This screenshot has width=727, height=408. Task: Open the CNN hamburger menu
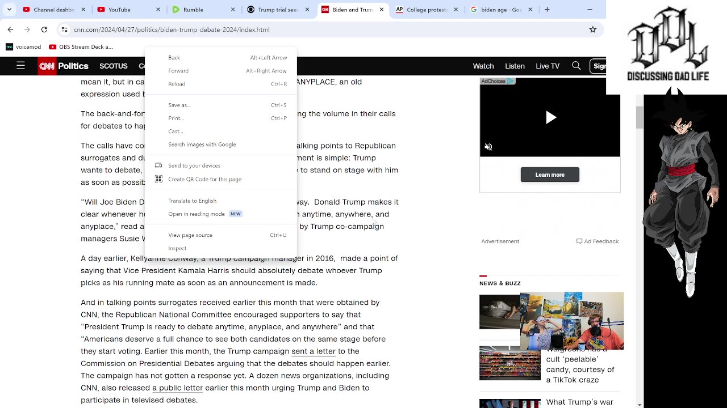[x=20, y=66]
